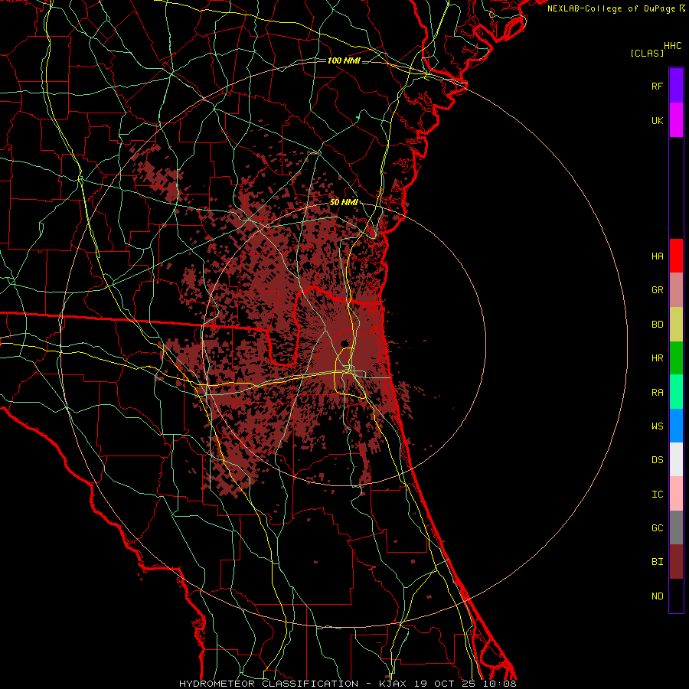Click the 'WS' legend label
This screenshot has width=689, height=689.
point(658,426)
